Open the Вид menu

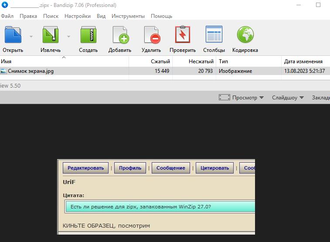click(x=101, y=16)
